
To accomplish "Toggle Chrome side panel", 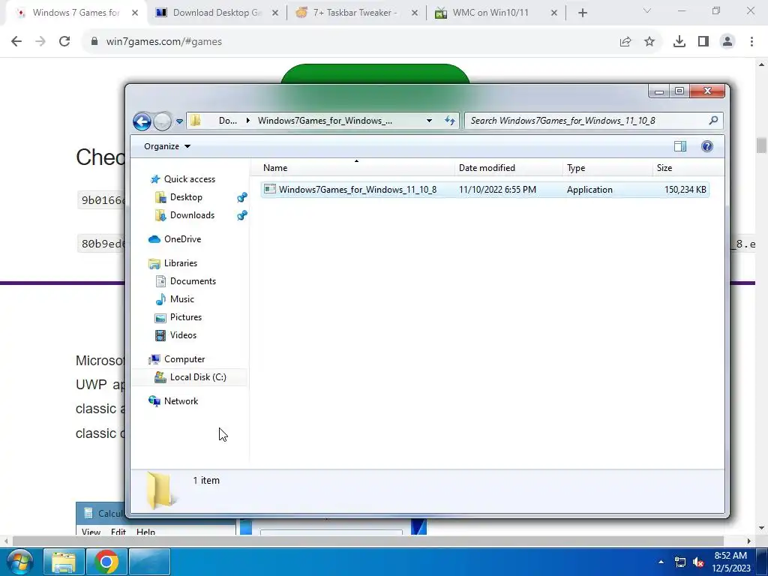I will [x=703, y=42].
